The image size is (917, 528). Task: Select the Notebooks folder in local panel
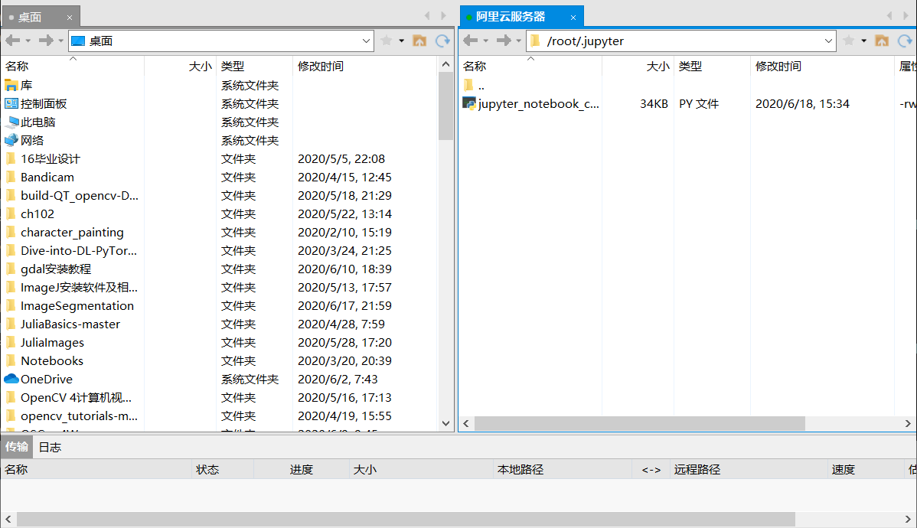[51, 360]
